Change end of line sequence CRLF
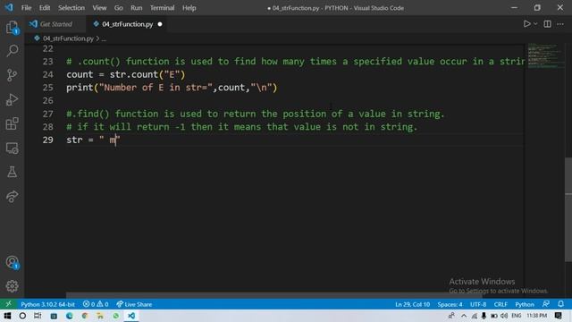The height and width of the screenshot is (322, 572). coord(500,304)
